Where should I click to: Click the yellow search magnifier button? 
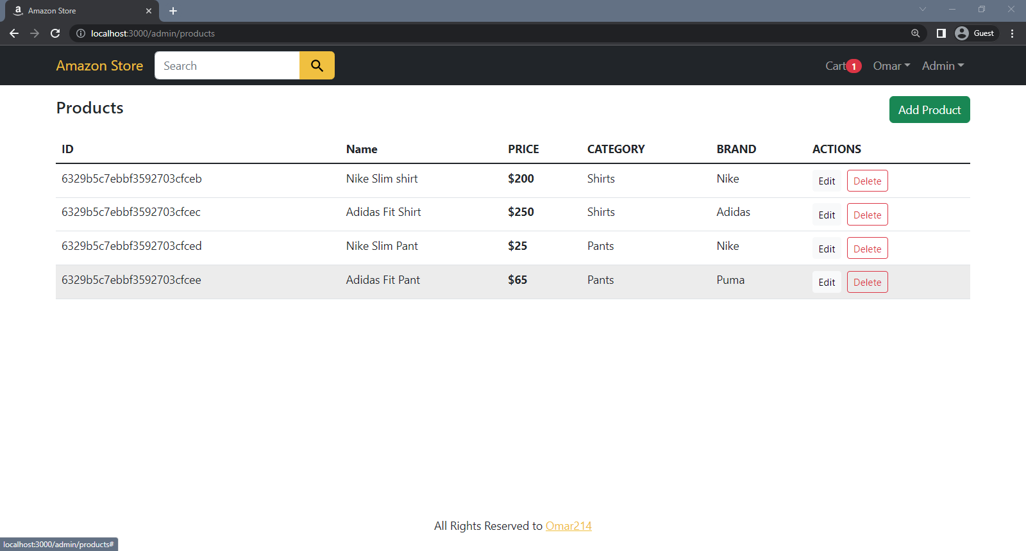pyautogui.click(x=317, y=65)
